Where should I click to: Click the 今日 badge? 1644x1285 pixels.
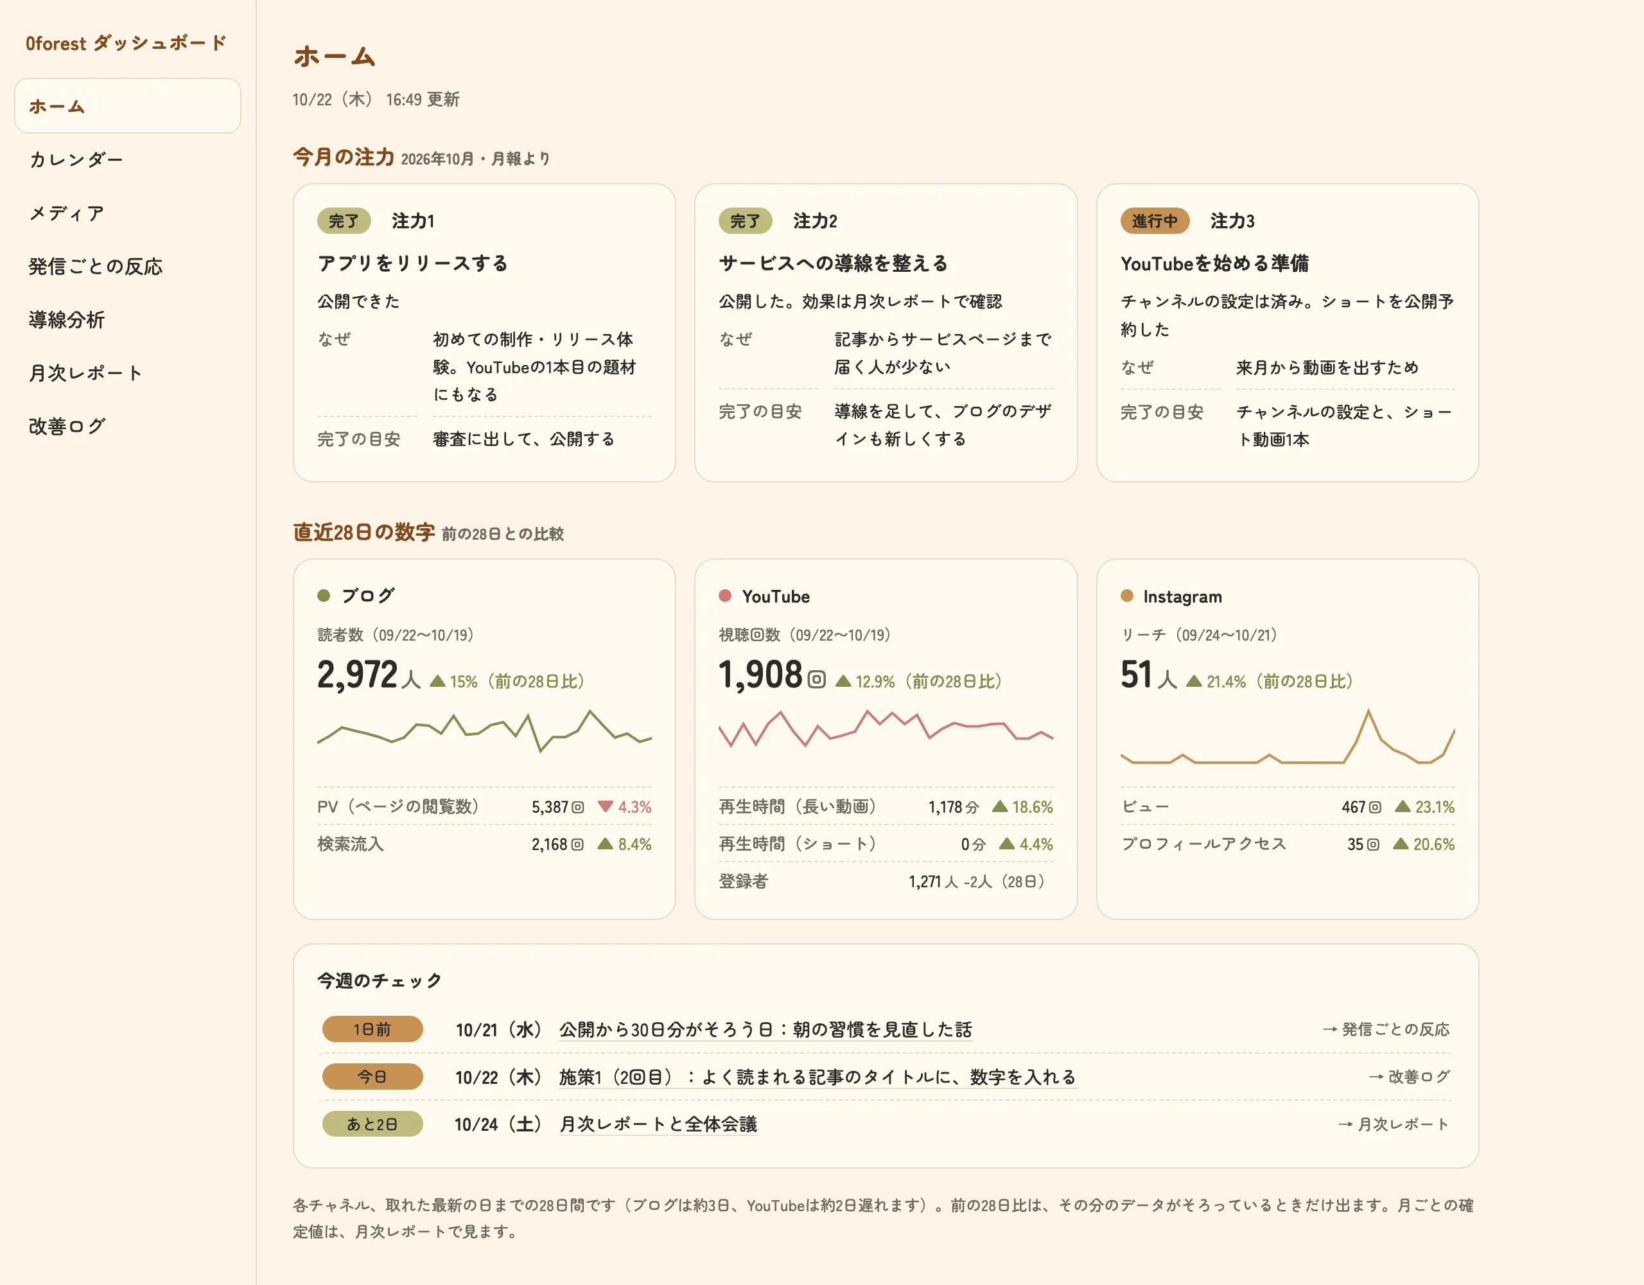[x=372, y=1077]
